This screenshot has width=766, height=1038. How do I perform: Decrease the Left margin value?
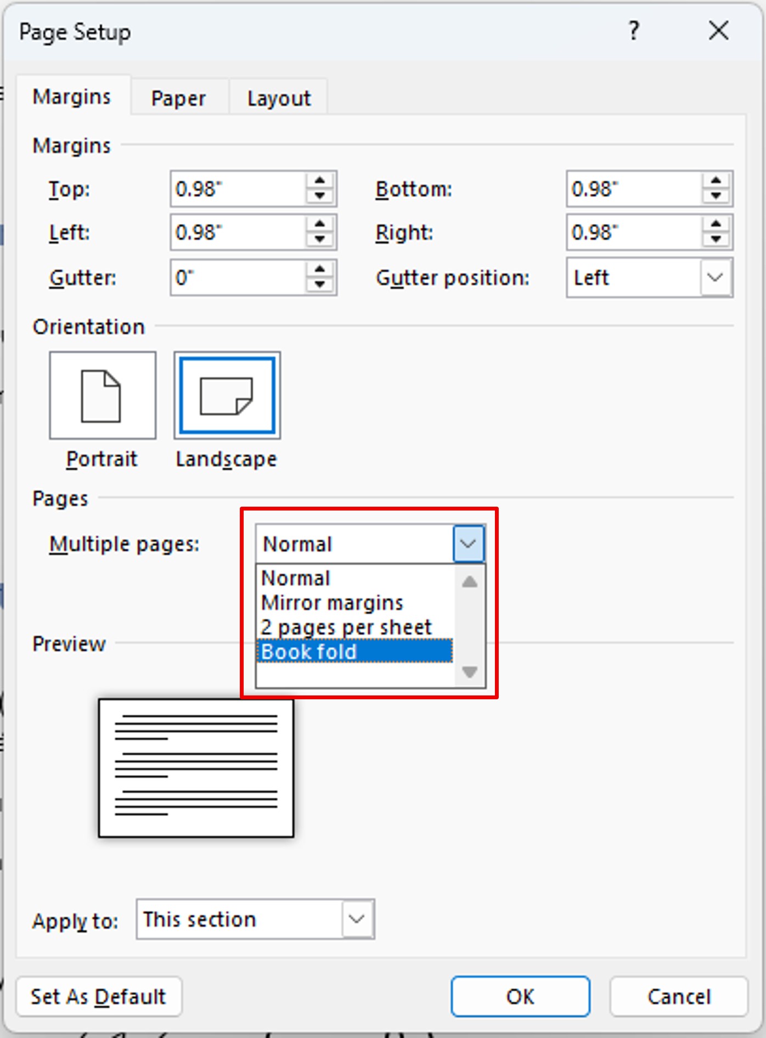(x=320, y=240)
